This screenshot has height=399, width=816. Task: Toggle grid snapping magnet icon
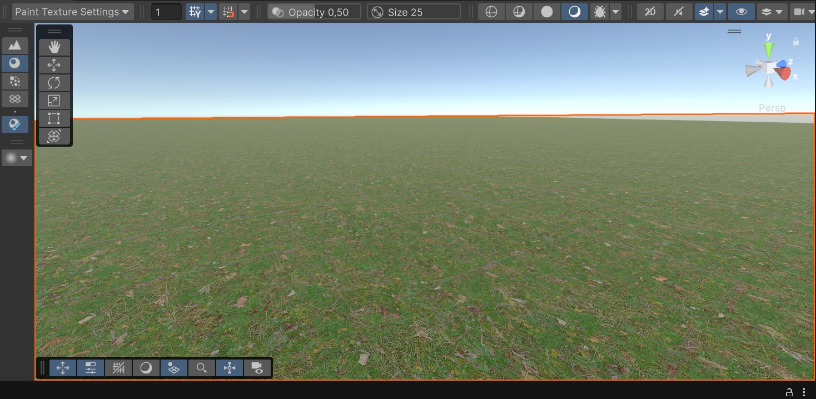(228, 12)
